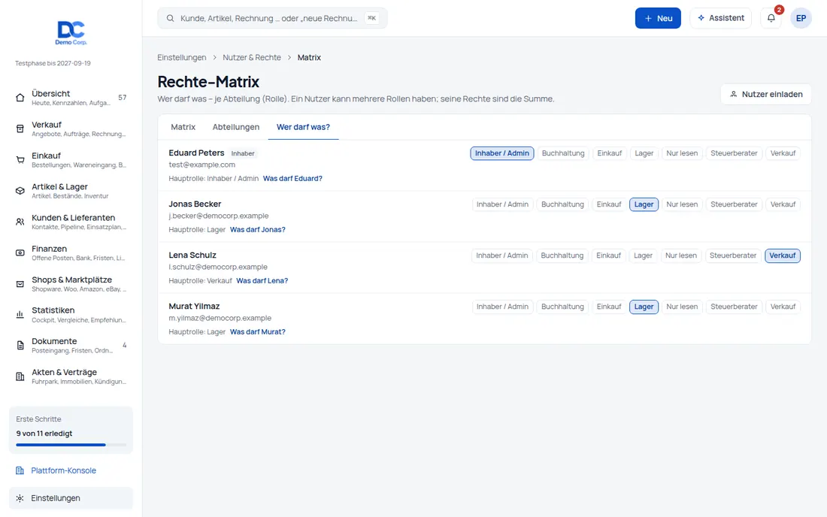Toggle Einkauf role for Lena Schulz

tap(609, 255)
